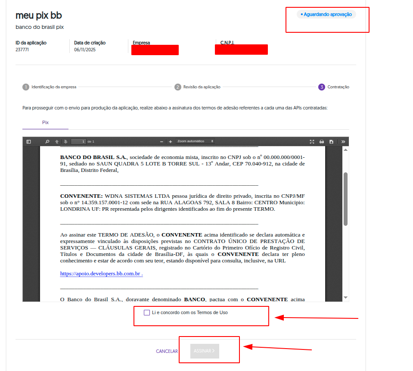This screenshot has width=413, height=371.
Task: Toggle the PDF viewer sidebar
Action: pos(28,141)
